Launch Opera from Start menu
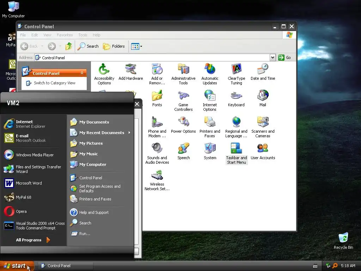The height and width of the screenshot is (271, 361). click(33, 211)
